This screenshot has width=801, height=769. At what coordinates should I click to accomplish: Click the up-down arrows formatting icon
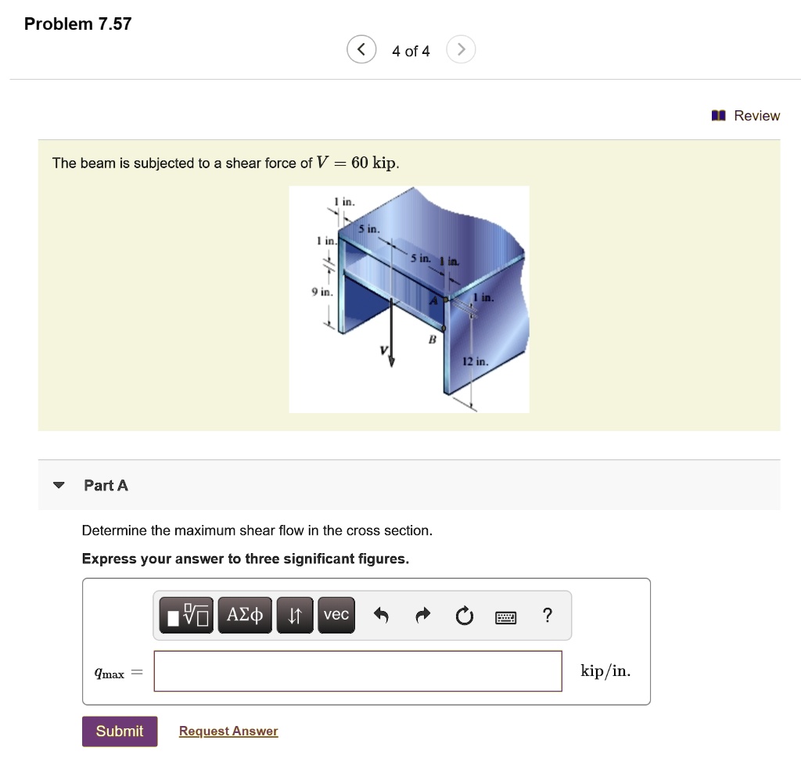click(295, 615)
